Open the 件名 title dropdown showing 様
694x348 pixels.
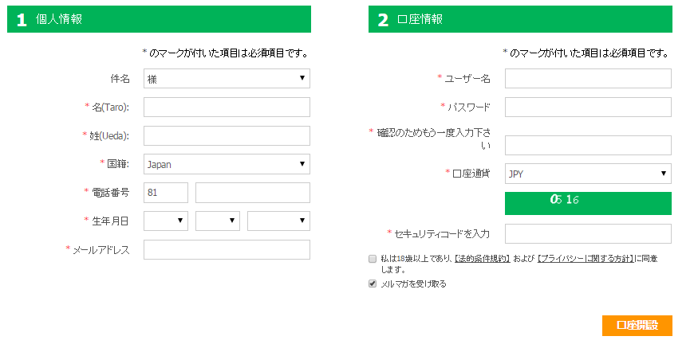(227, 79)
